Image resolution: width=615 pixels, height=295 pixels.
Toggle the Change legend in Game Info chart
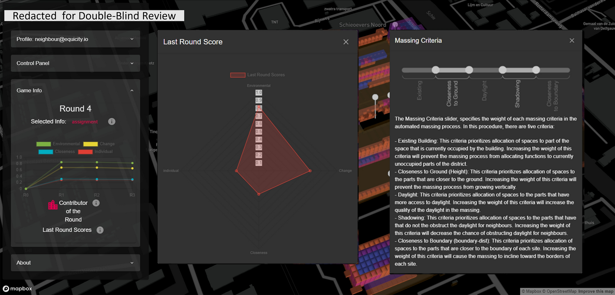coord(99,144)
